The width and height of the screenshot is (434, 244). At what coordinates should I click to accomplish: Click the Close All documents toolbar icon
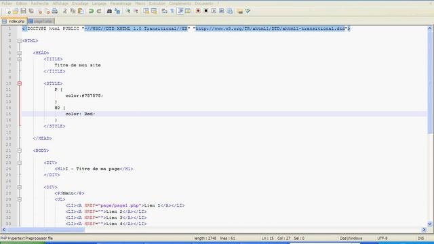point(47,11)
